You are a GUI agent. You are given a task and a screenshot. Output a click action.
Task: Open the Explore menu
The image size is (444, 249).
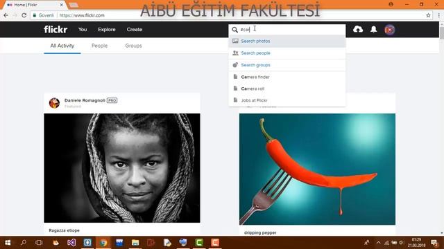(x=106, y=29)
